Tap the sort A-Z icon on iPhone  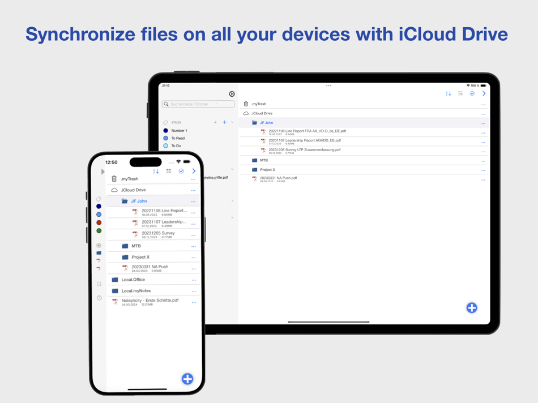(156, 171)
